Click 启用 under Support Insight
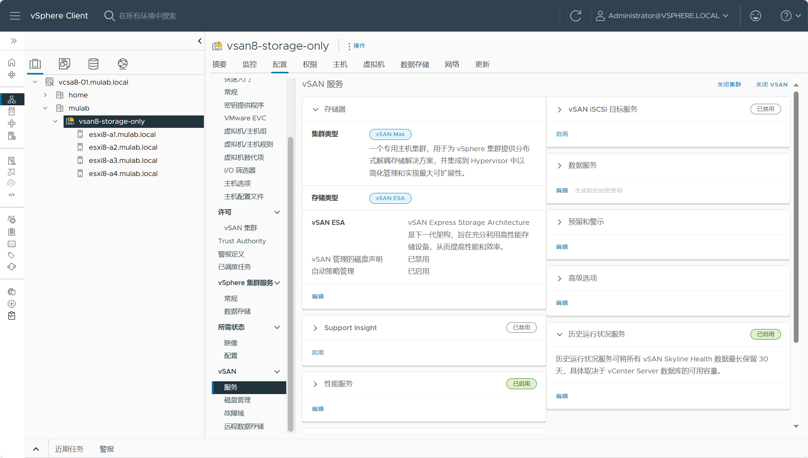Image resolution: width=808 pixels, height=458 pixels. 318,353
